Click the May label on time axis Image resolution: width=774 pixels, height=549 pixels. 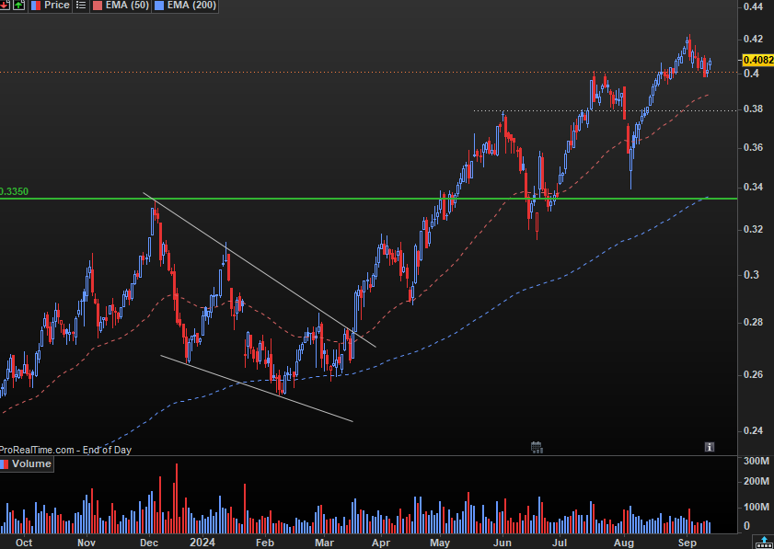440,543
